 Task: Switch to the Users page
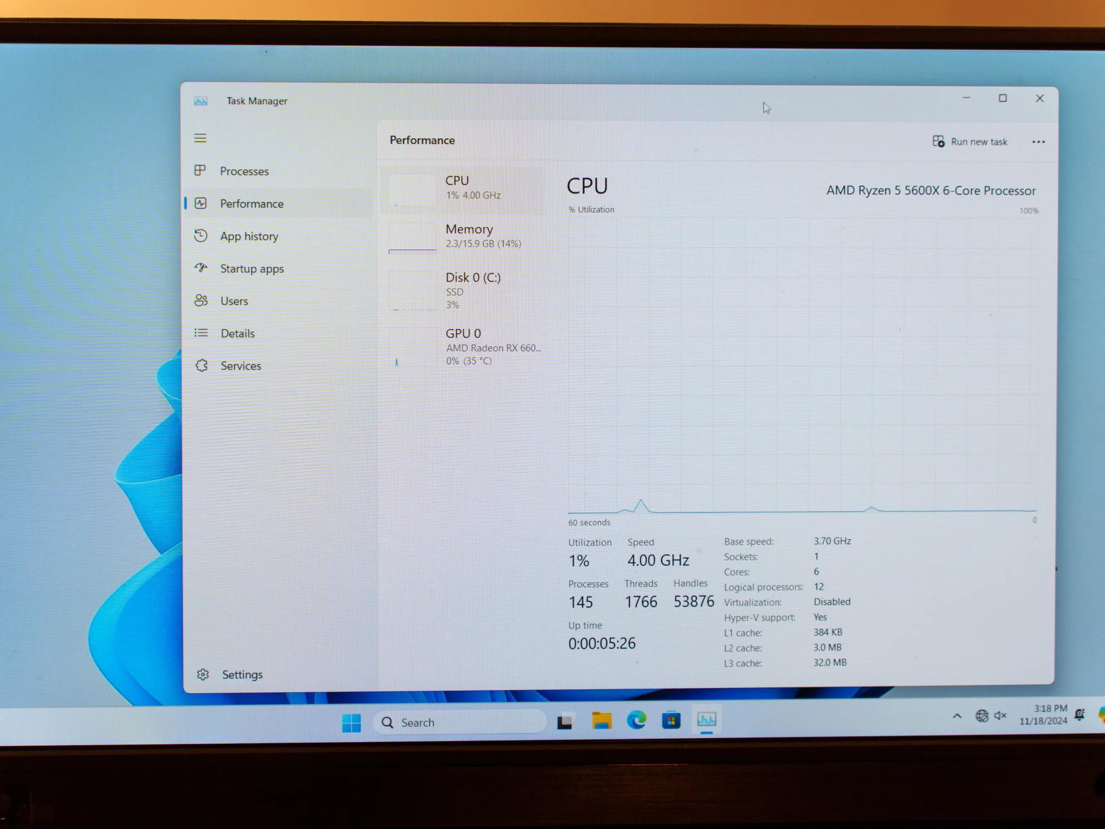(234, 301)
